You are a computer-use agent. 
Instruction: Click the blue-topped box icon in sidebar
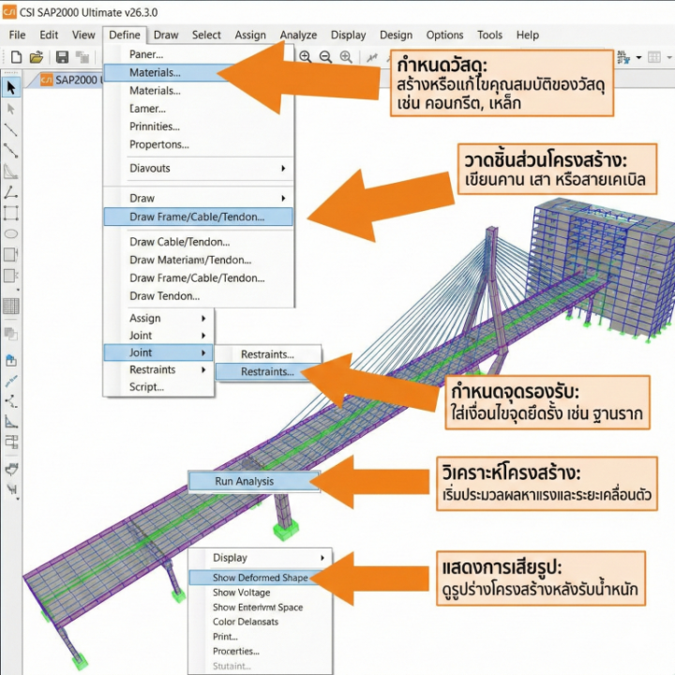tap(10, 361)
